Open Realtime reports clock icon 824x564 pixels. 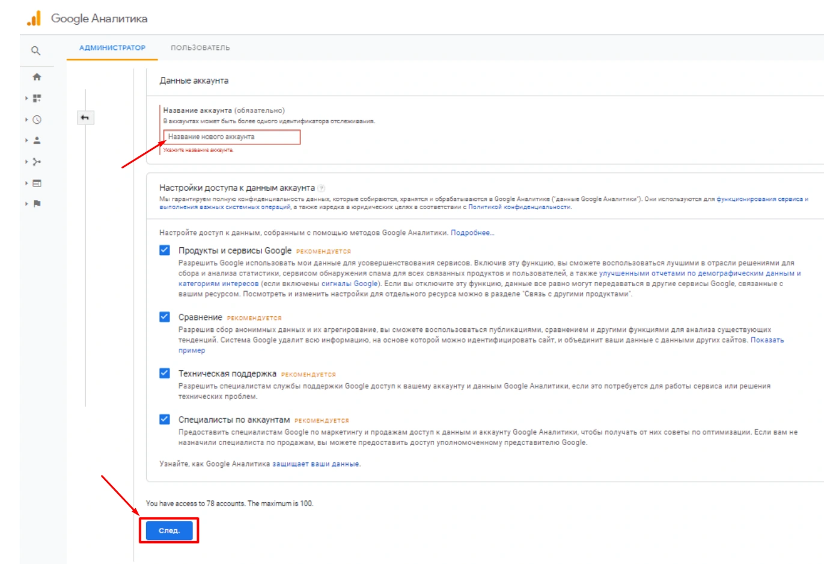point(37,120)
